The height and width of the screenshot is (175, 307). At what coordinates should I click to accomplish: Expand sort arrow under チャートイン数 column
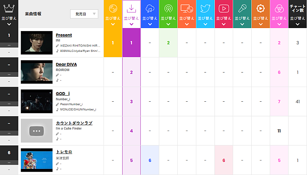coord(297,24)
